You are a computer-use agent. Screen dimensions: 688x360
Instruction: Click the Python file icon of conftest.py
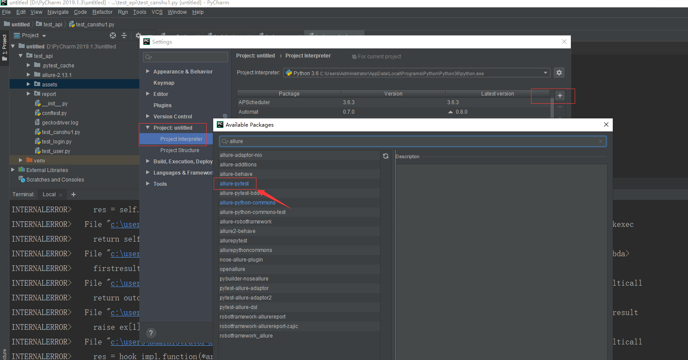38,113
